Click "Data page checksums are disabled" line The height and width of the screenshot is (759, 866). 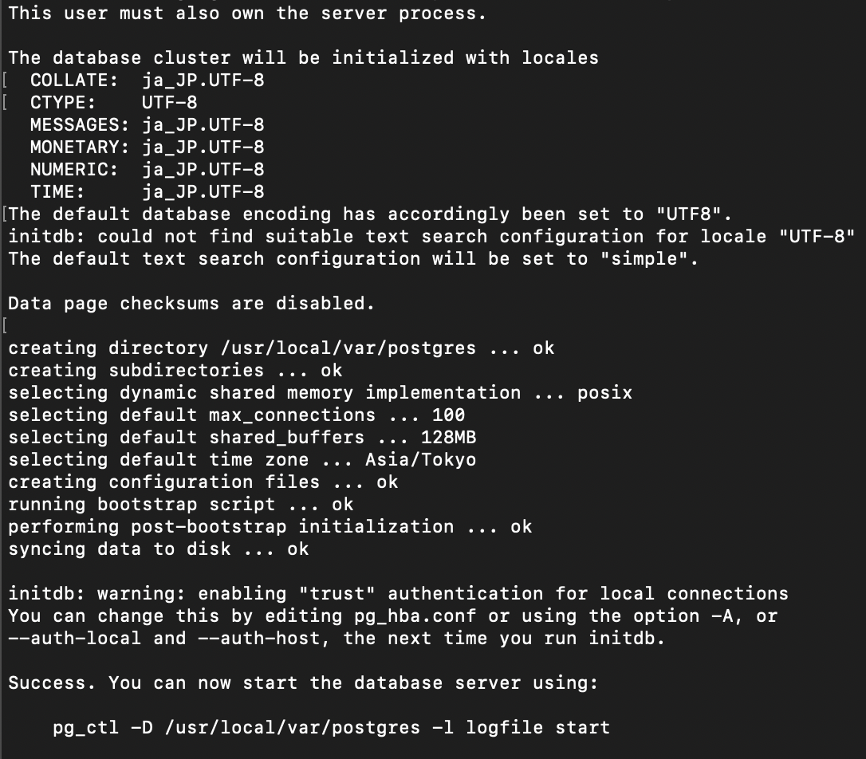[x=191, y=304]
